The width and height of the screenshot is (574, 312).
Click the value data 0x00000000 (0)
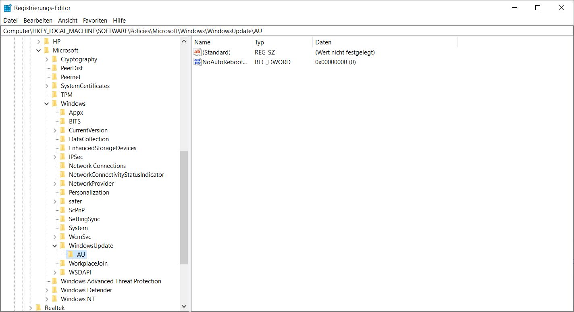coord(335,62)
